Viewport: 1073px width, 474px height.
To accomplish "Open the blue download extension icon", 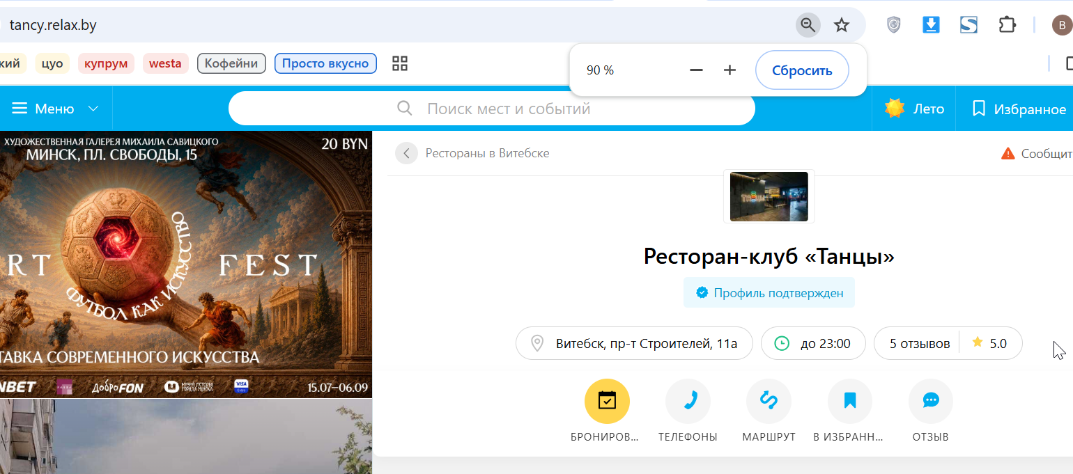I will 931,25.
